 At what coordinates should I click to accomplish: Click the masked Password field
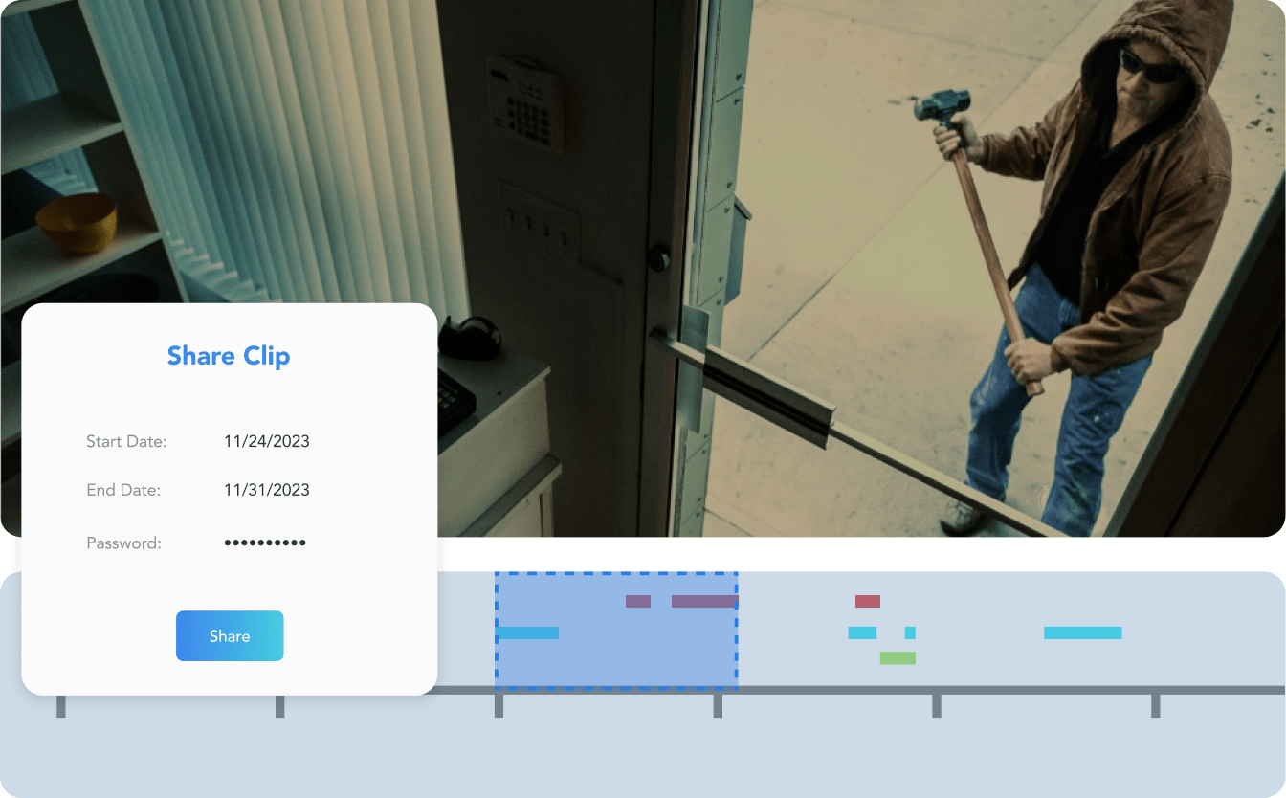(265, 543)
